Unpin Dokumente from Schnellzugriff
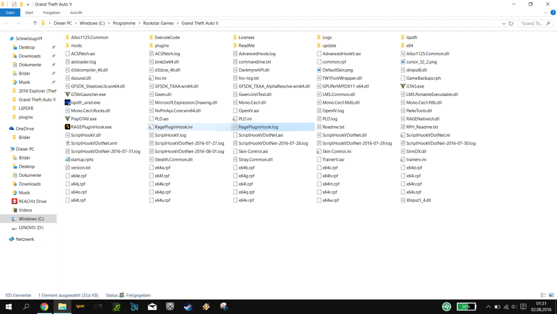 pos(53,65)
